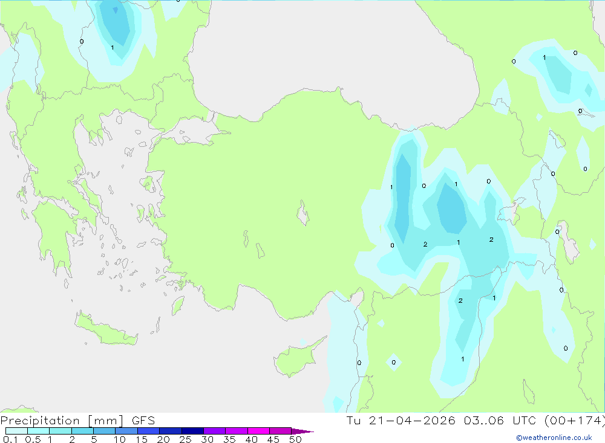Image resolution: width=605 pixels, height=443 pixels.
Task: Click the 5–10 mm legend color swatch
Action: coord(105,431)
